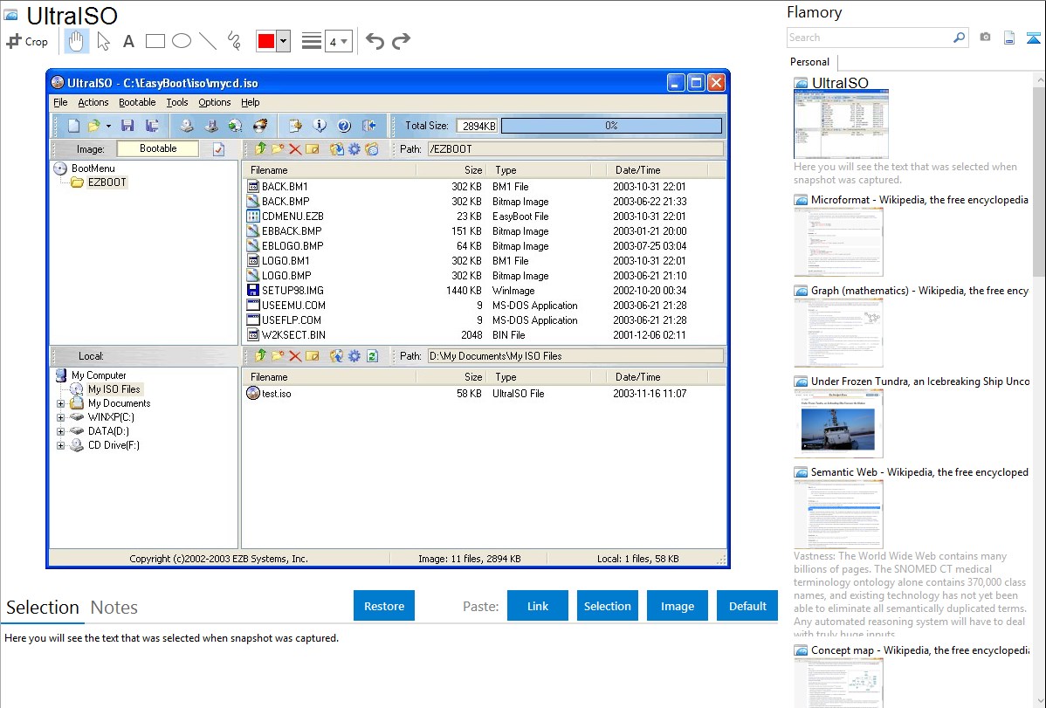Choose the arrow pointer tool
The width and height of the screenshot is (1046, 708).
point(103,41)
